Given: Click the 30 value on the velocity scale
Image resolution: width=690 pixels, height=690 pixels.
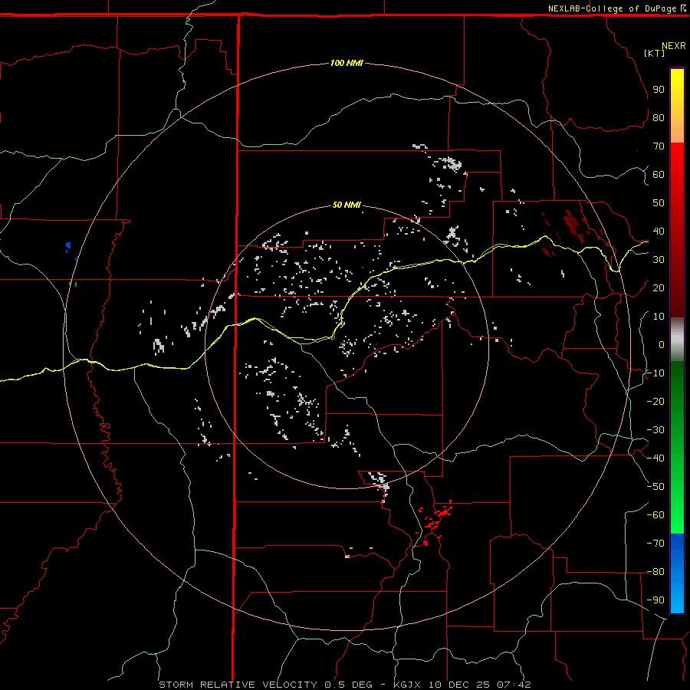Looking at the screenshot, I should 659,260.
